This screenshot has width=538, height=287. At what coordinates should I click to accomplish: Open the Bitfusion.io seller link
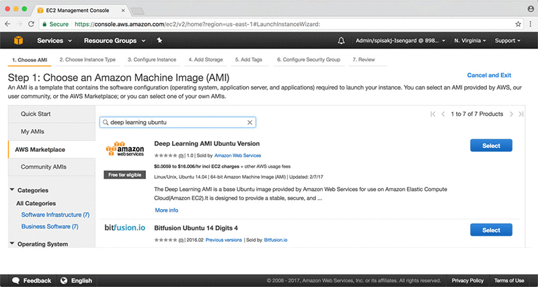[x=276, y=240]
